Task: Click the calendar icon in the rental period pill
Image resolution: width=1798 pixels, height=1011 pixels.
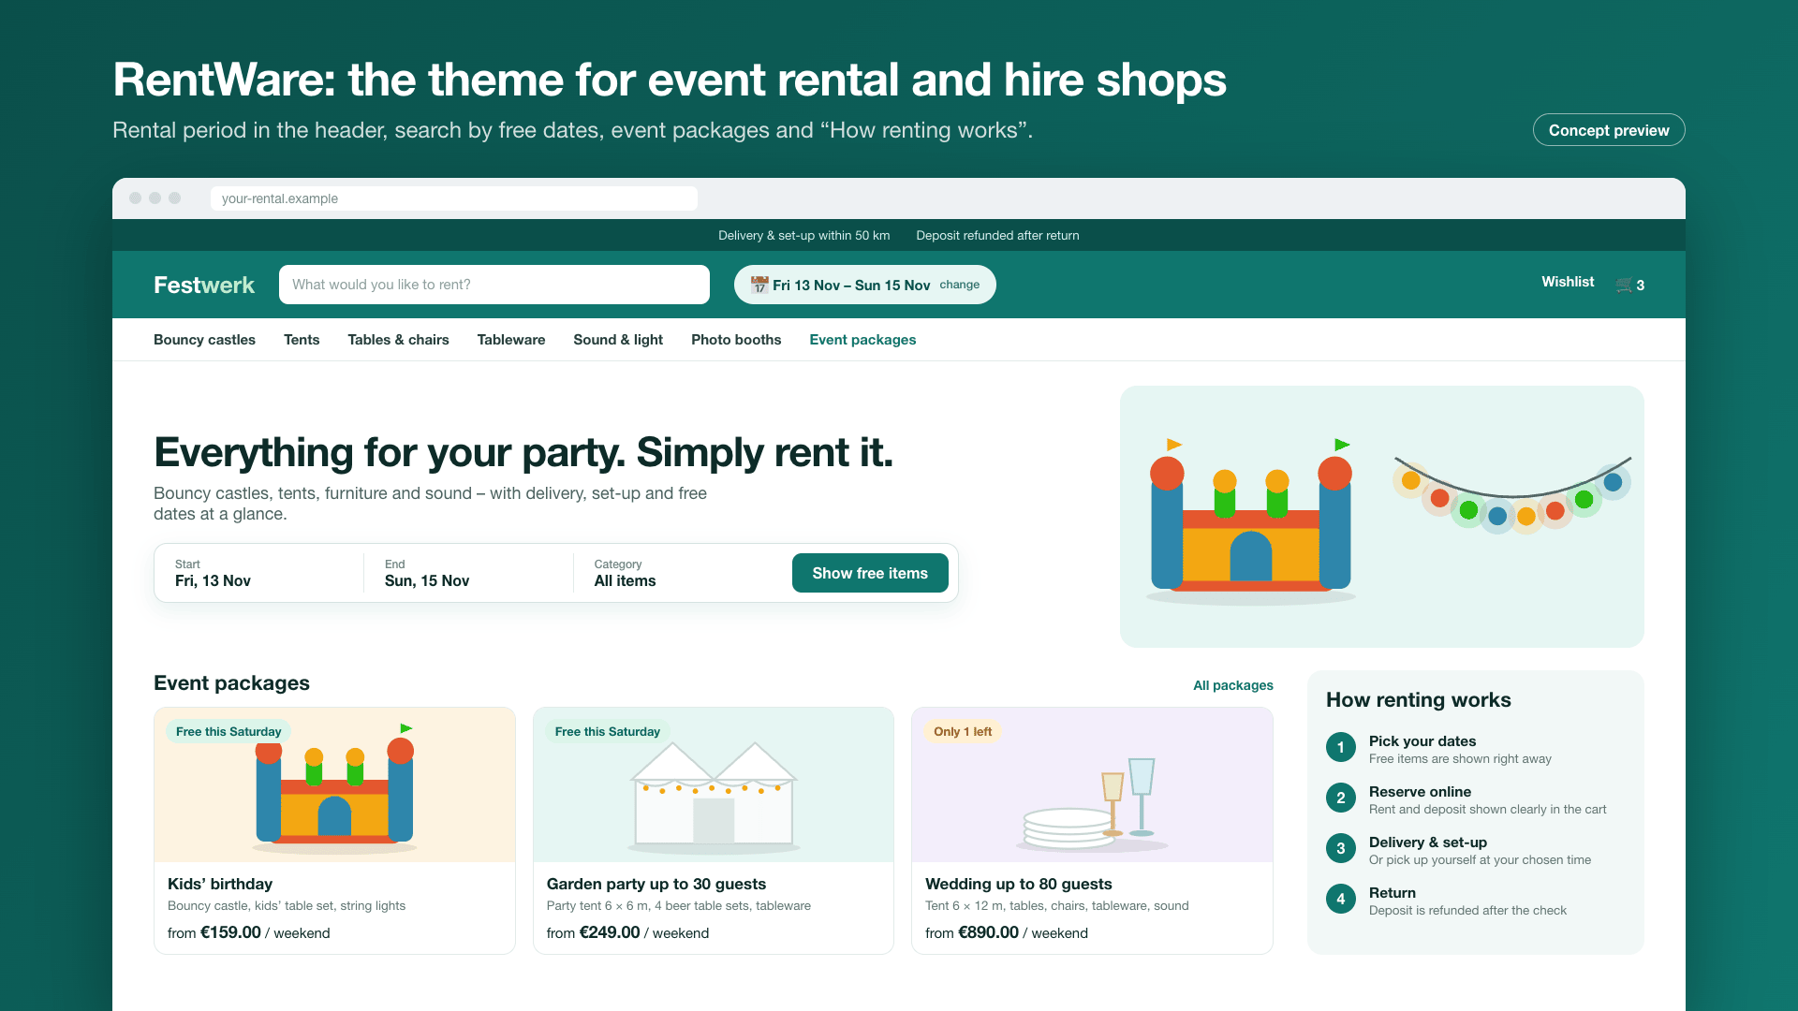Action: (759, 285)
